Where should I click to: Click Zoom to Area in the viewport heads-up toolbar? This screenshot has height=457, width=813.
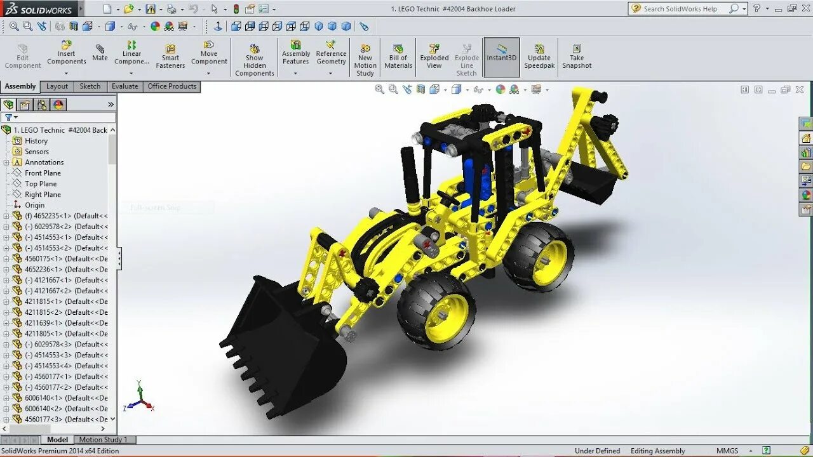click(393, 89)
